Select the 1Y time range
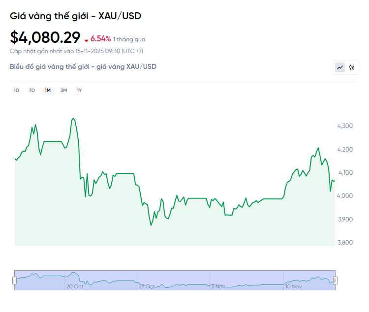The image size is (369, 312). [x=79, y=90]
